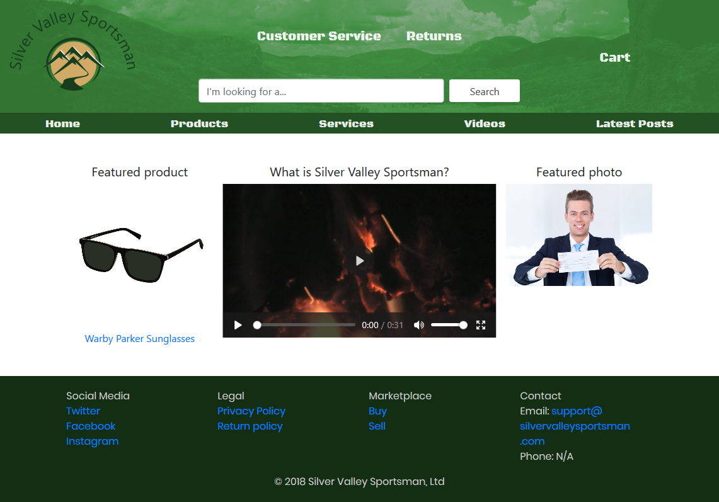Visit the Instagram social media link

point(92,442)
